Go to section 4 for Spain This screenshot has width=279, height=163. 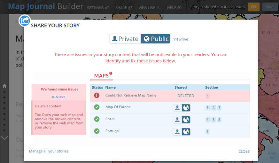pyautogui.click(x=208, y=120)
